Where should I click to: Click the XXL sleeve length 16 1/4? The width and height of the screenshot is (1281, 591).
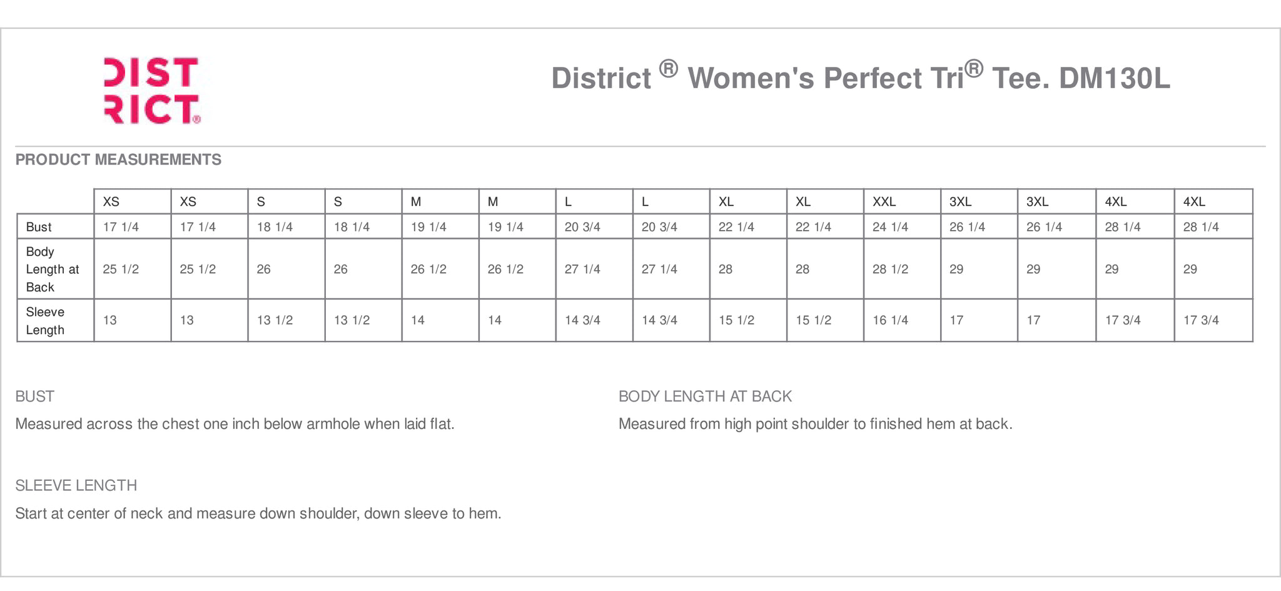click(x=890, y=320)
